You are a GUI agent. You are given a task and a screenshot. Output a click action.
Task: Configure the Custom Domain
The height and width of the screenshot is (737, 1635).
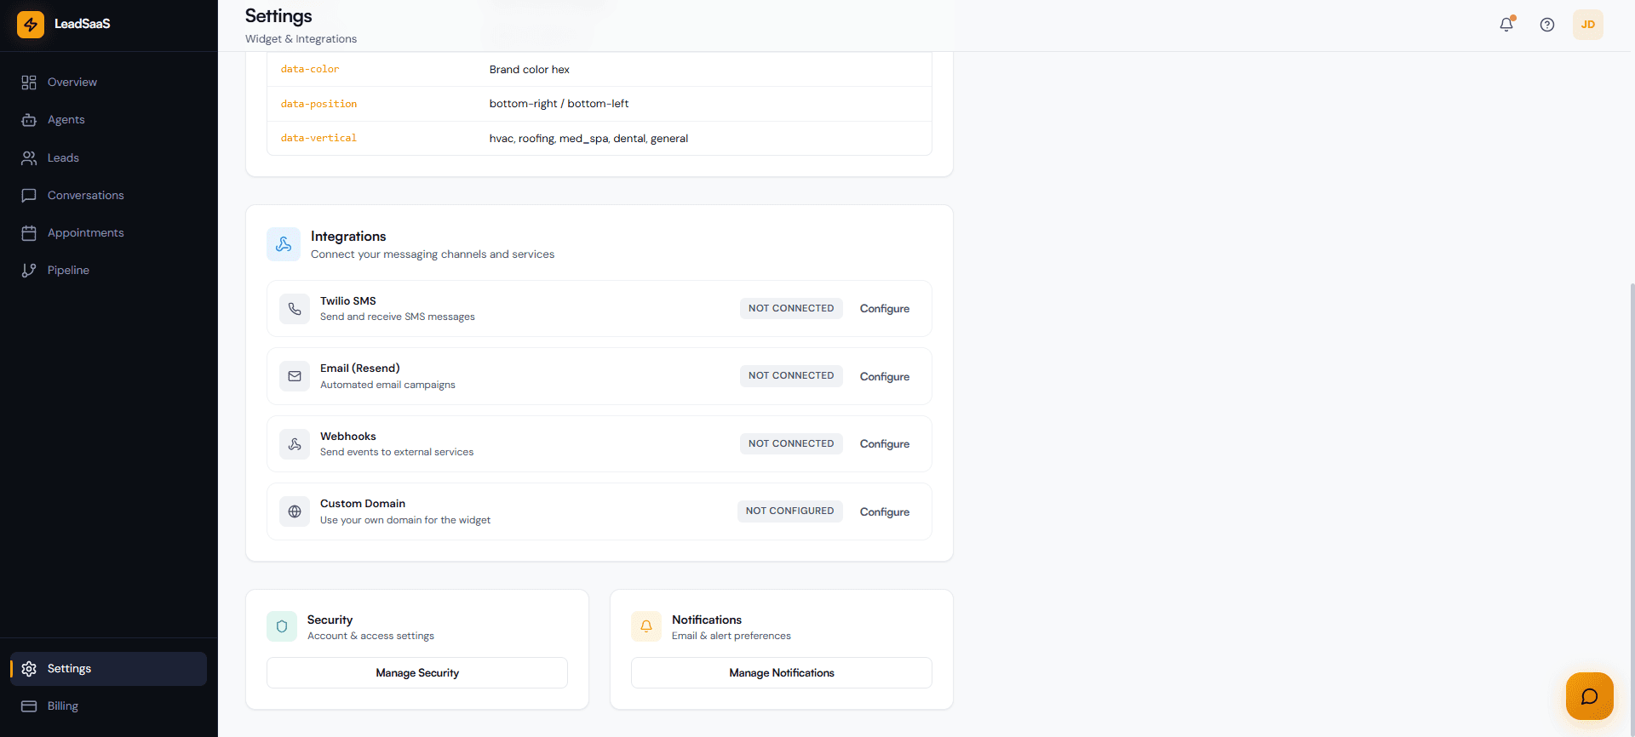coord(885,511)
